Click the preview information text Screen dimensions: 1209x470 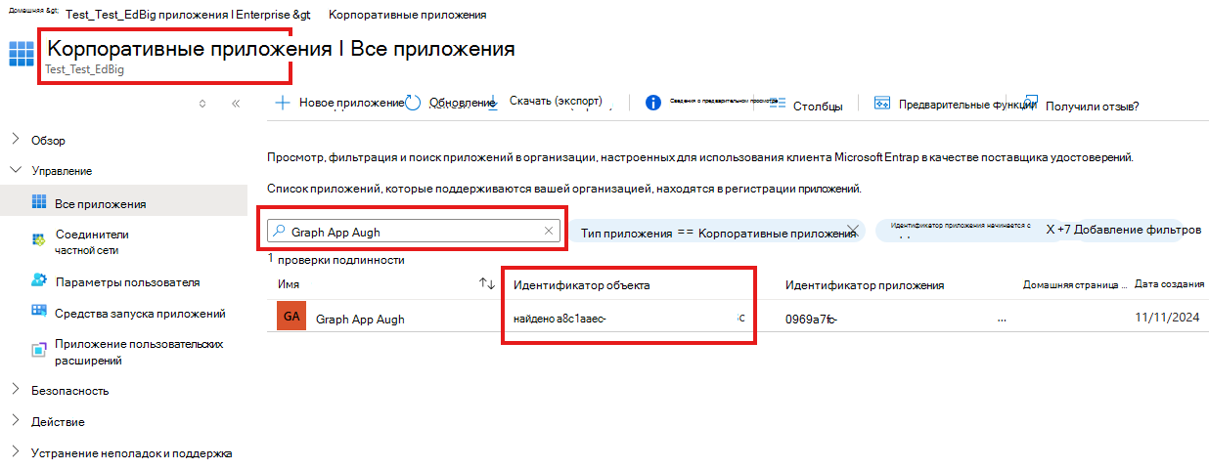[x=723, y=101]
